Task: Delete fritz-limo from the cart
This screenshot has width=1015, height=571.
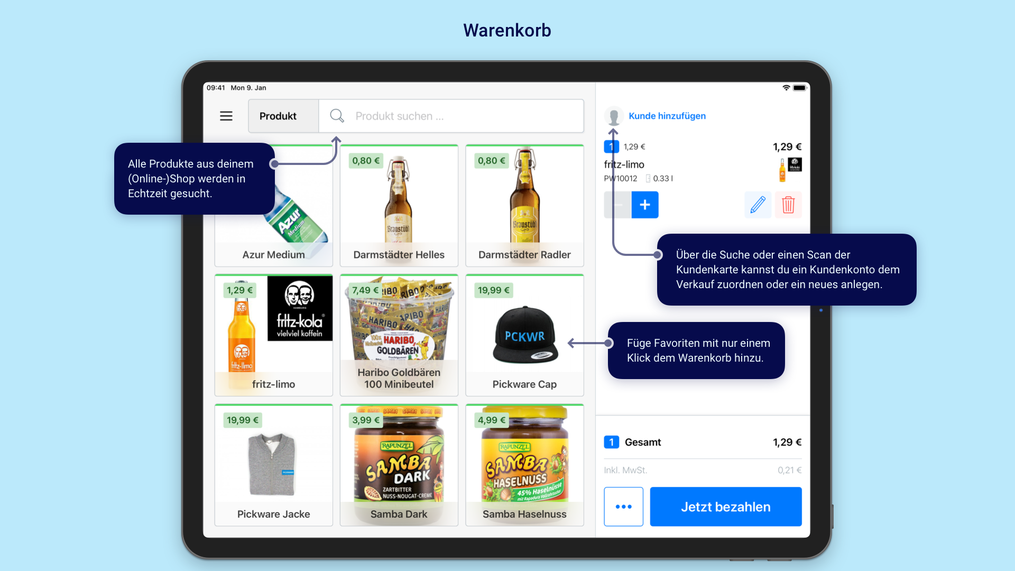Action: 788,205
